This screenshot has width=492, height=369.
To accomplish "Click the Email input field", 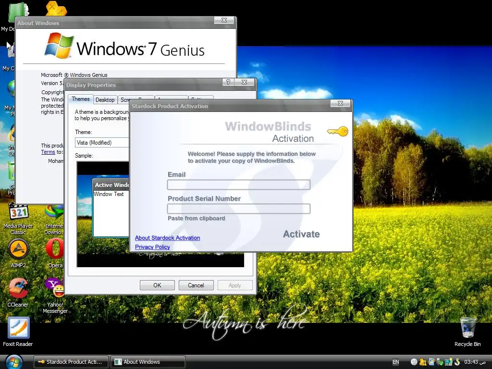I will 239,185.
